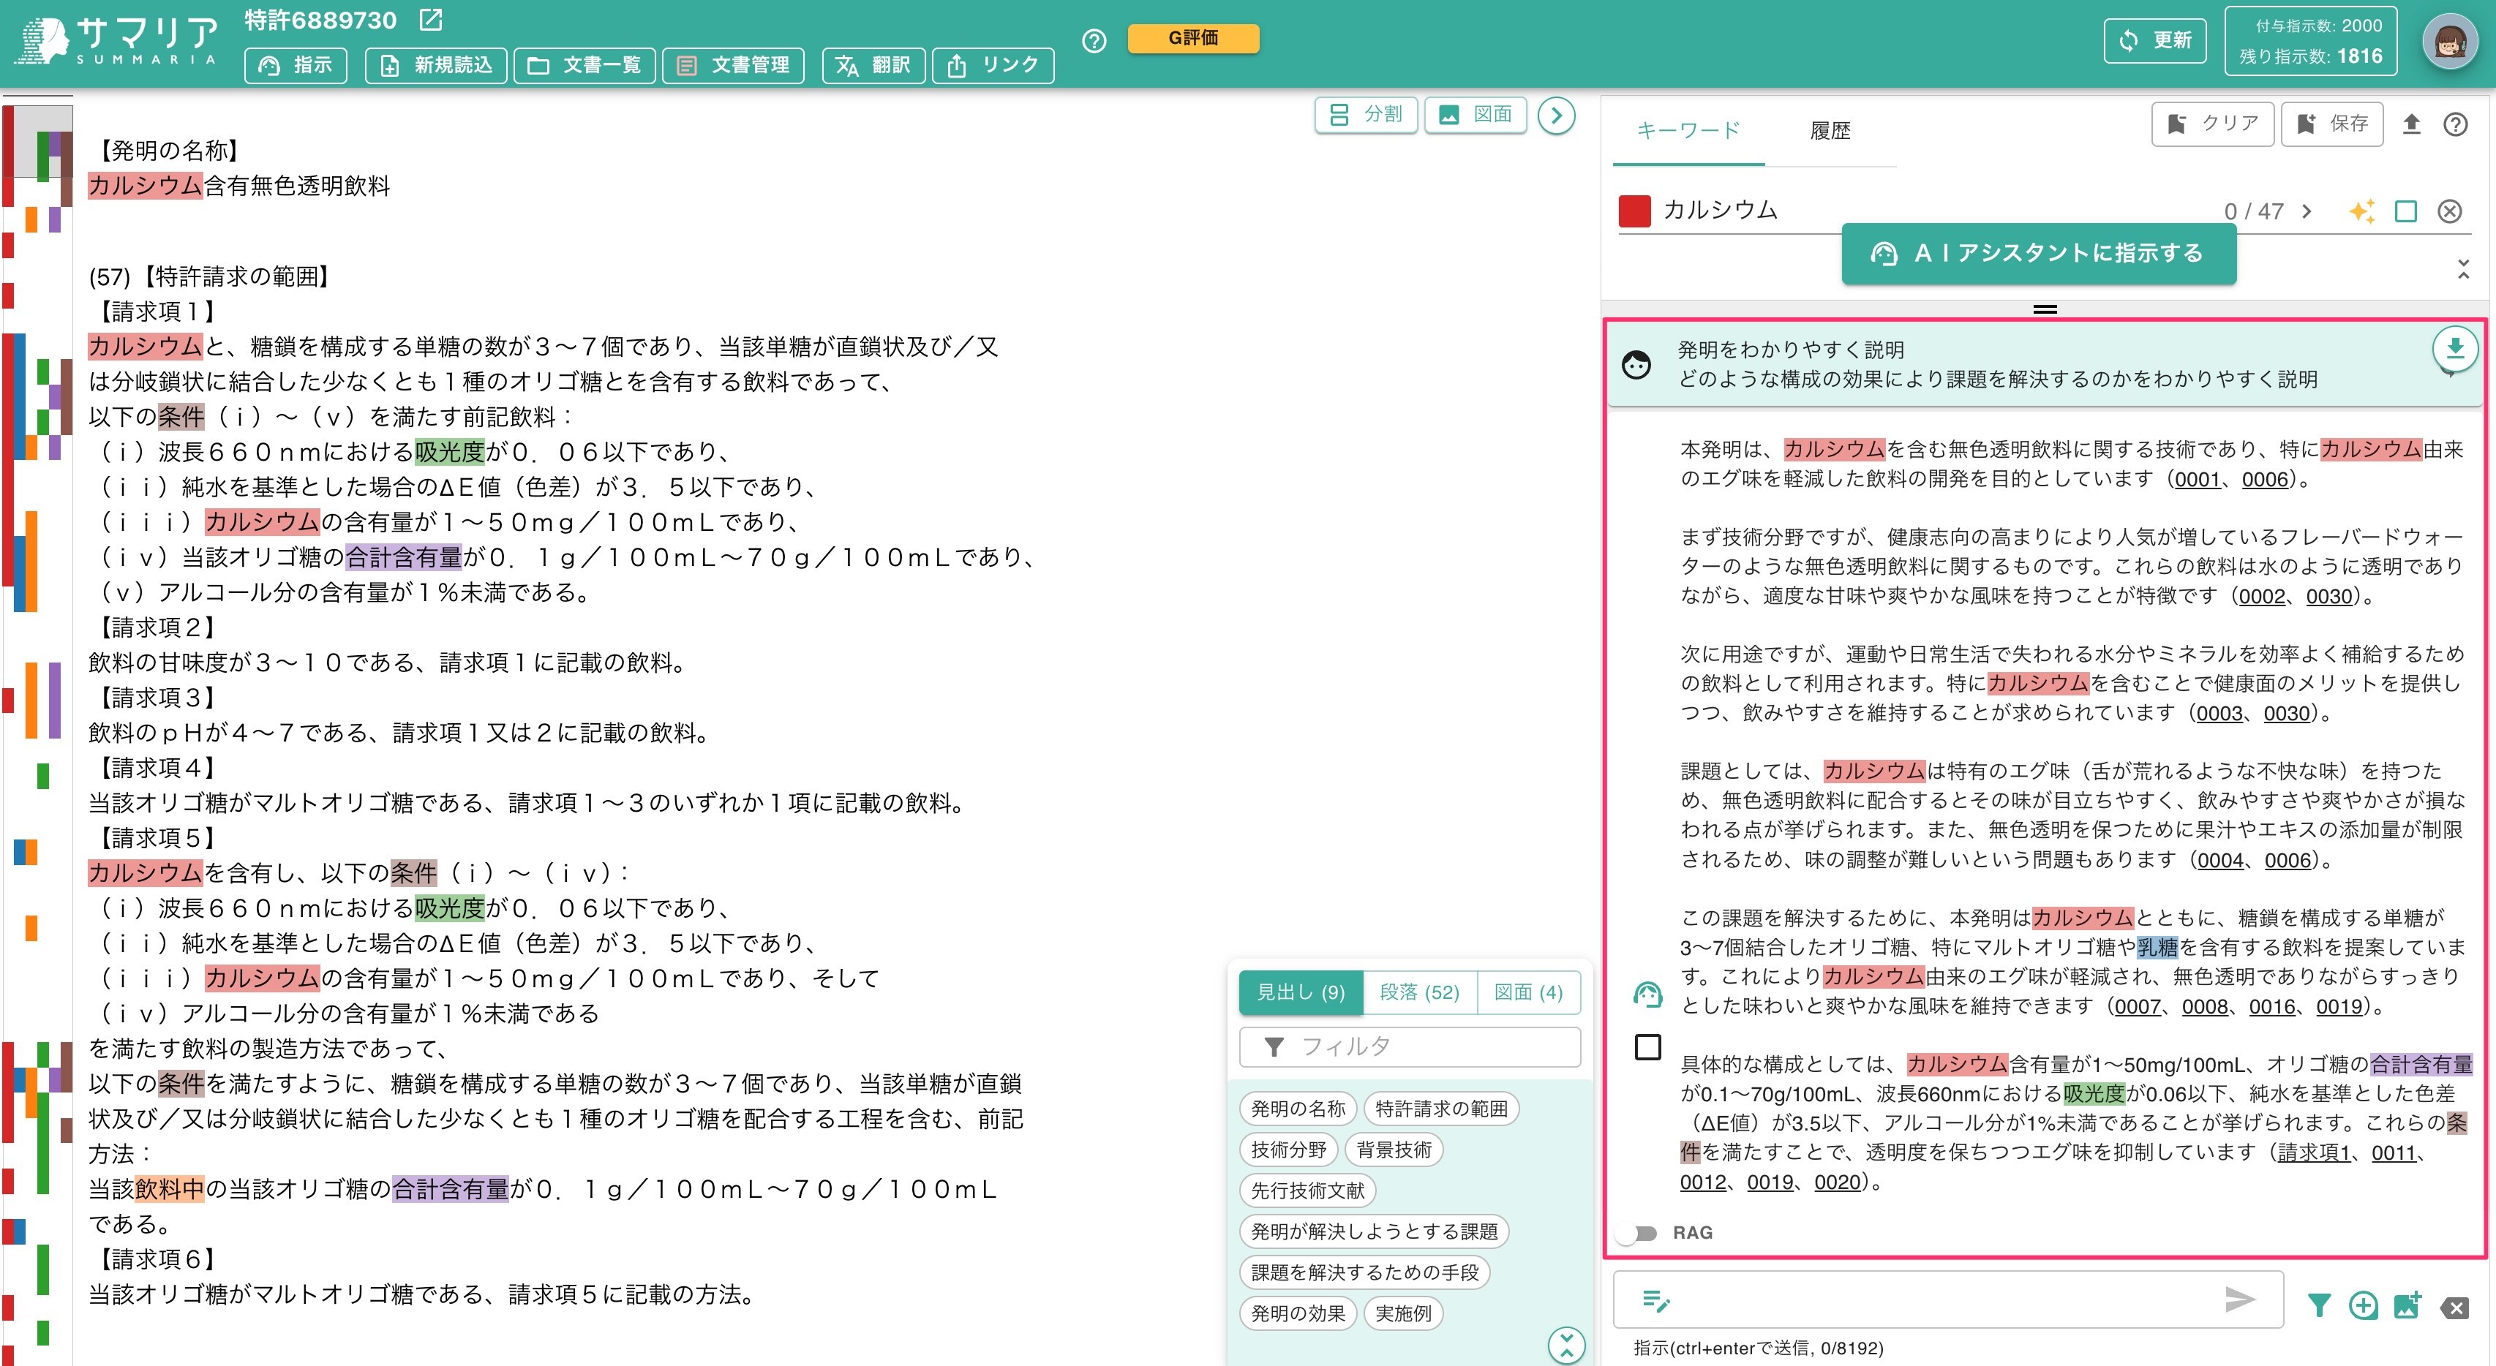Send the instruction with paper plane icon

click(x=2239, y=1300)
